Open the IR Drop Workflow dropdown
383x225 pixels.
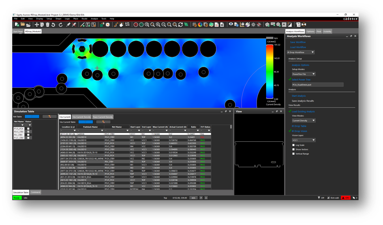pos(300,52)
